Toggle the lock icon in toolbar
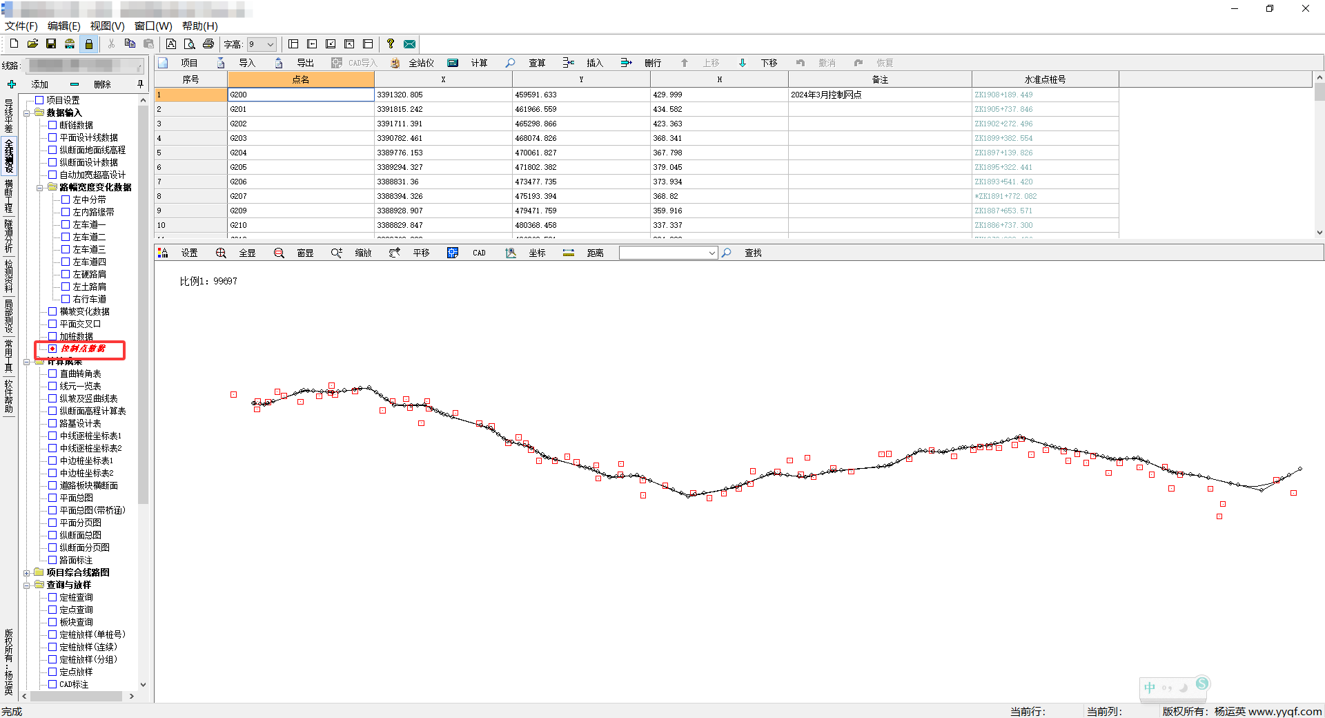This screenshot has height=718, width=1325. 88,43
